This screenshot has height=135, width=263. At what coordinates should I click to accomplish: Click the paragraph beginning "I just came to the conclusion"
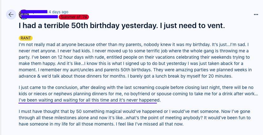pyautogui.click(x=138, y=94)
